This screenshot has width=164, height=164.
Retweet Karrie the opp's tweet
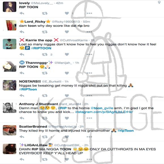pos(45,54)
